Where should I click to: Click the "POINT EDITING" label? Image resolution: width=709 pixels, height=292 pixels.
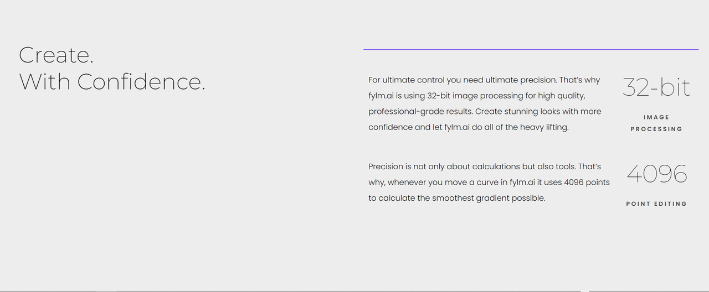coord(656,204)
